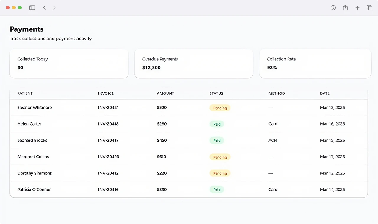Open the Overdue Payments card
The width and height of the screenshot is (378, 224).
194,63
